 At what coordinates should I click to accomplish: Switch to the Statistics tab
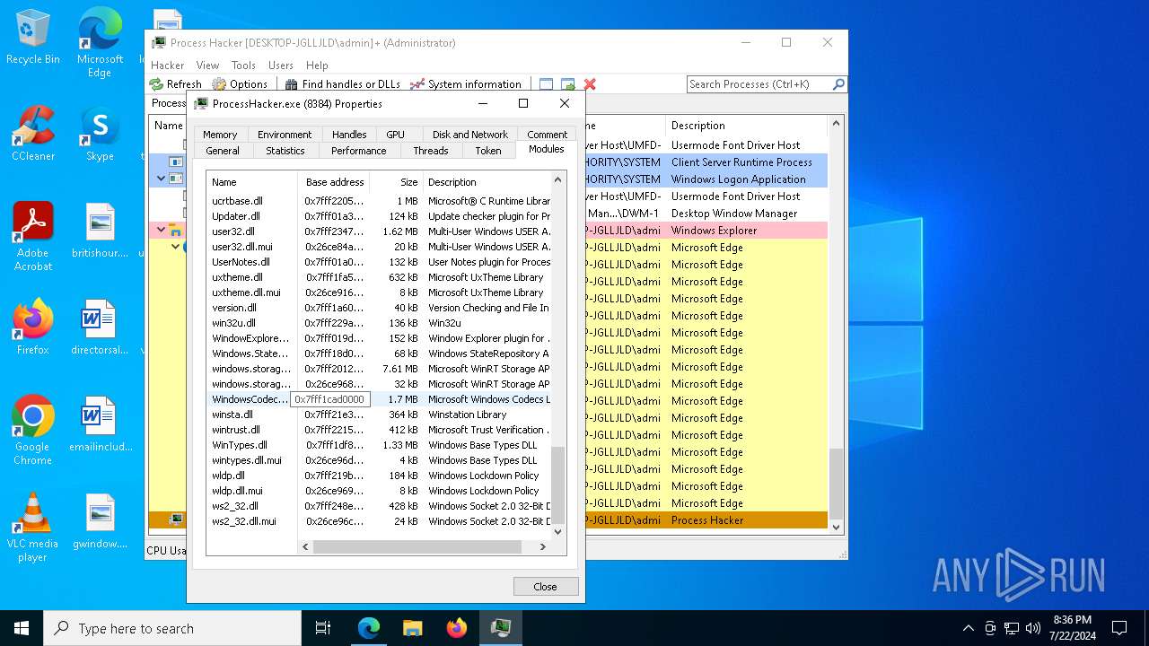(285, 151)
